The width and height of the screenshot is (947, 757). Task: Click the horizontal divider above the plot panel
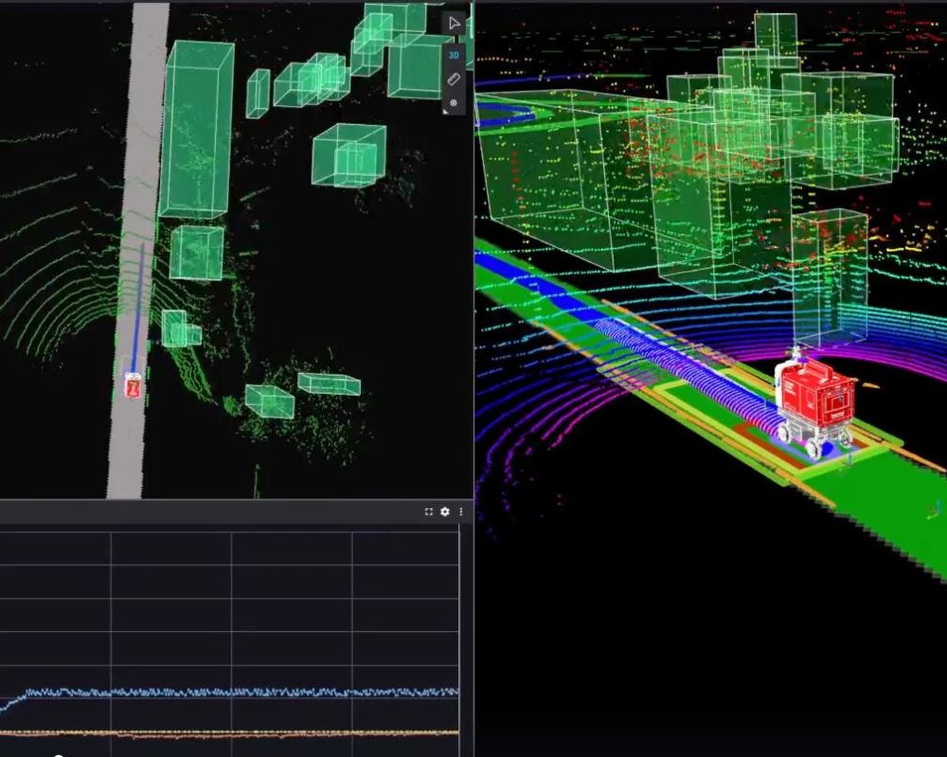[x=237, y=501]
